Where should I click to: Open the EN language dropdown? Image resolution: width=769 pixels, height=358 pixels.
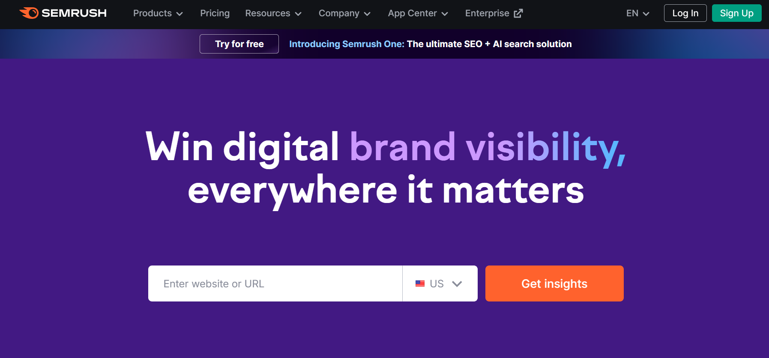[637, 13]
